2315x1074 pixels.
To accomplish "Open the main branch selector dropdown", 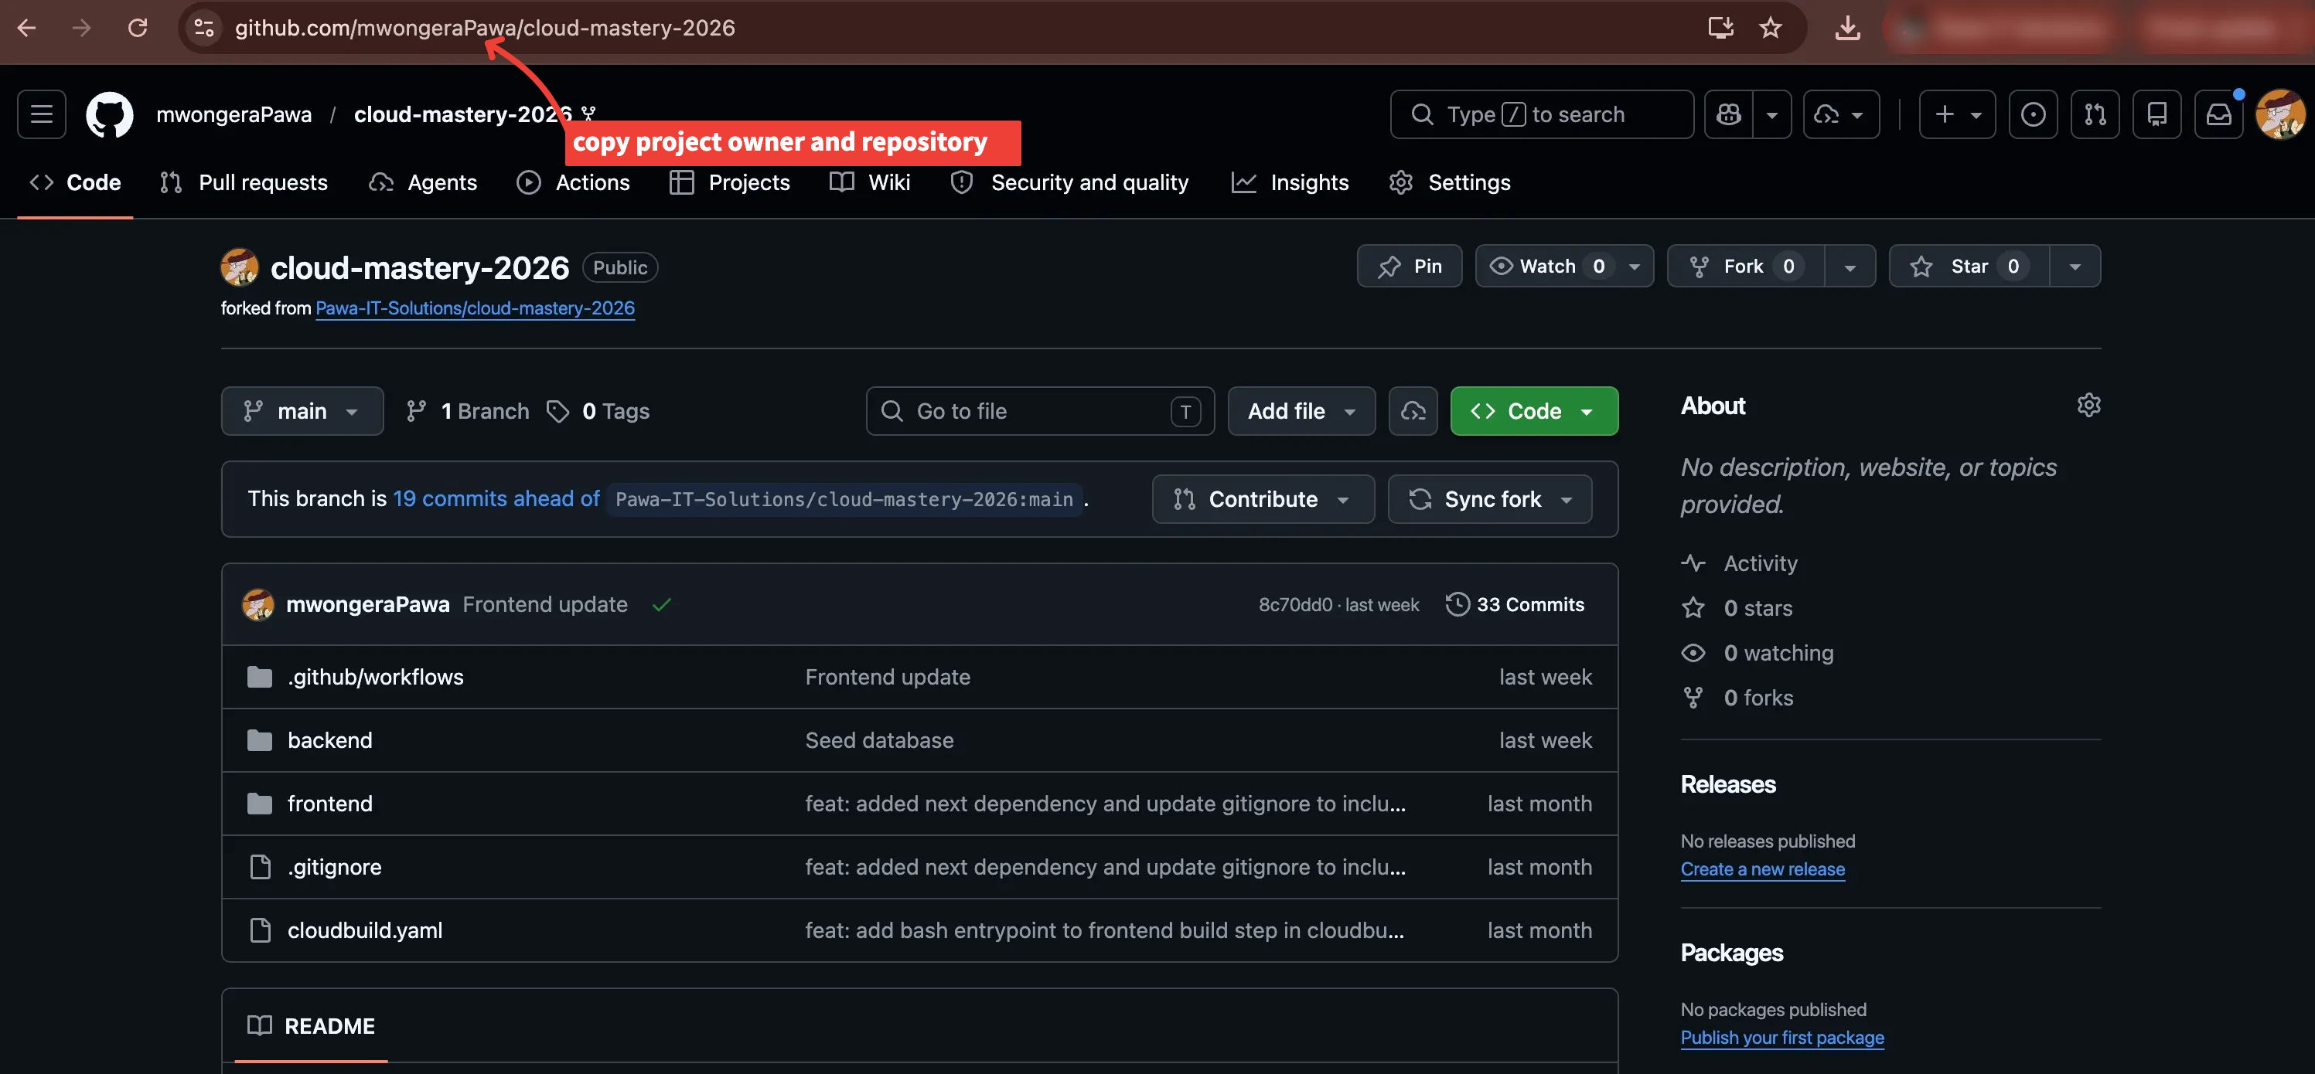I will (x=302, y=411).
